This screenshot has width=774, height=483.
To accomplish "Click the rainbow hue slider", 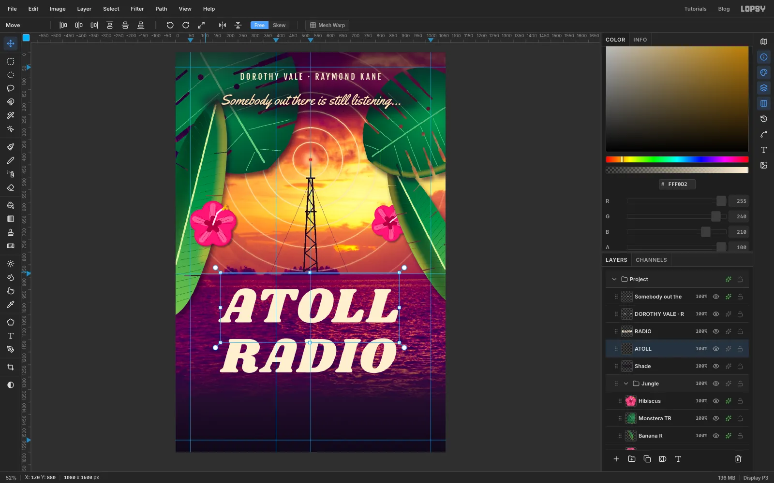I will 677,159.
